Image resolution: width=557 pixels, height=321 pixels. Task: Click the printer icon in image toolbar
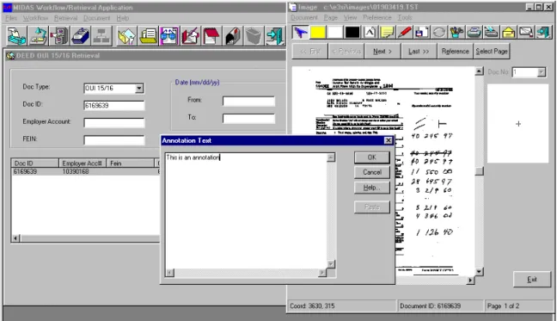pos(474,33)
